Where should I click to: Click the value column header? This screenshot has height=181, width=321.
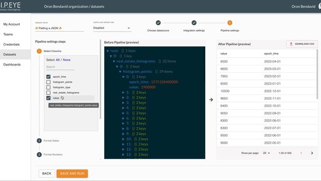(x=224, y=54)
